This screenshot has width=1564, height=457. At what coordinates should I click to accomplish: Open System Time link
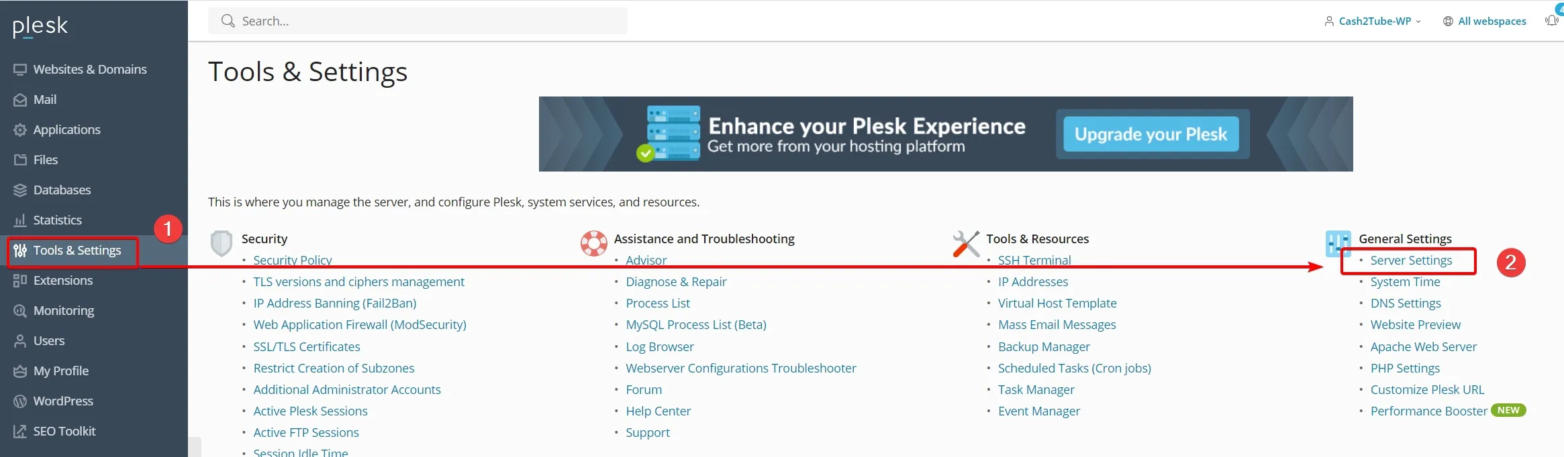[1405, 282]
